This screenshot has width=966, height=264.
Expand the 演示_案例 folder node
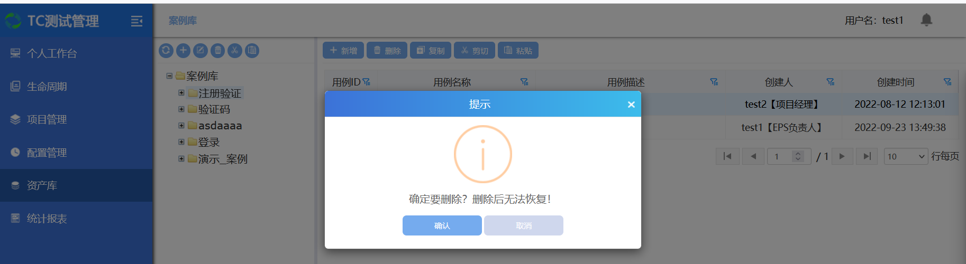181,158
